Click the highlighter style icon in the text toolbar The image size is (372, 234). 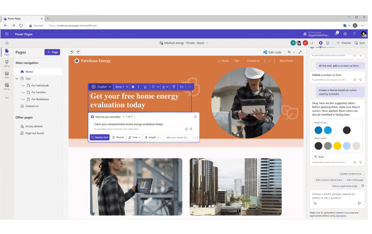point(174,87)
